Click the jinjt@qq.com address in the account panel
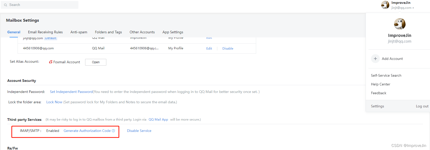430x150 pixels. [399, 41]
